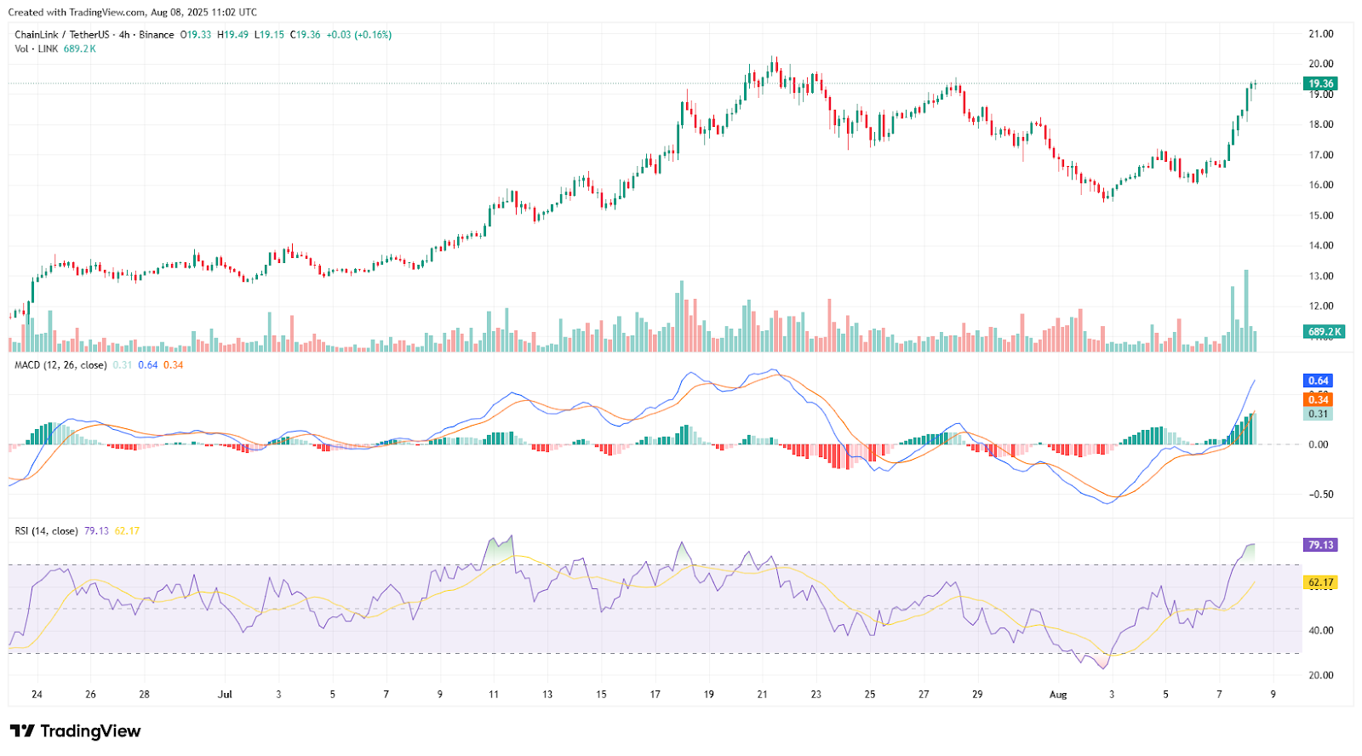
Task: Click the 14.00 price axis label
Action: tap(1321, 245)
